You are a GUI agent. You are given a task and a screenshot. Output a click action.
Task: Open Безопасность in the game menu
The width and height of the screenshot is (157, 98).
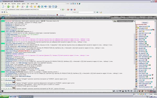tap(132, 17)
